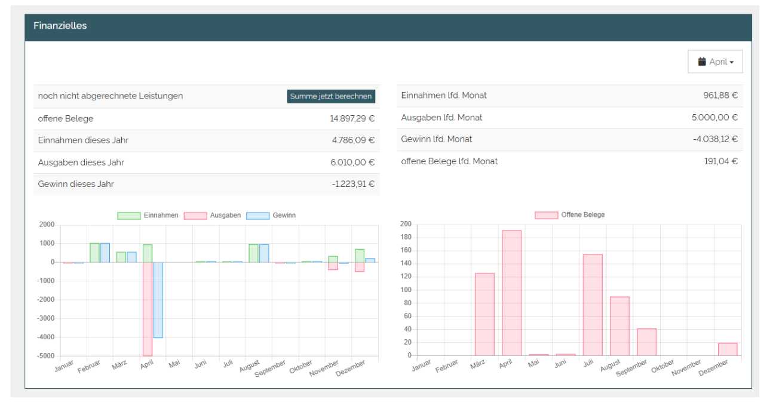The width and height of the screenshot is (770, 402).
Task: Toggle the Offene Belege legend entry
Action: point(582,215)
